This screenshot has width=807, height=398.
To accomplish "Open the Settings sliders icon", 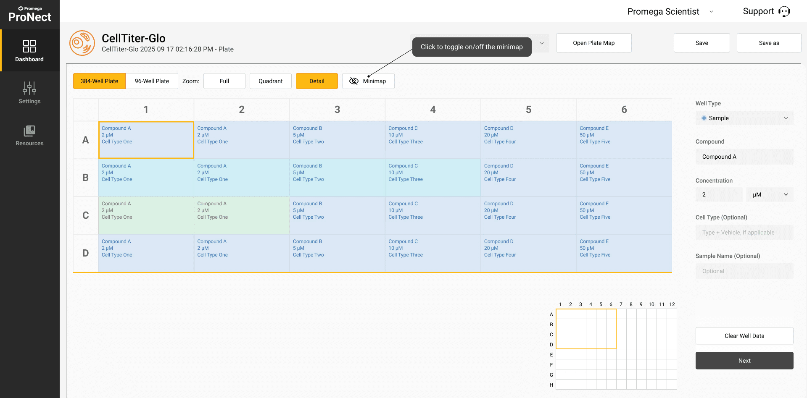I will click(29, 88).
